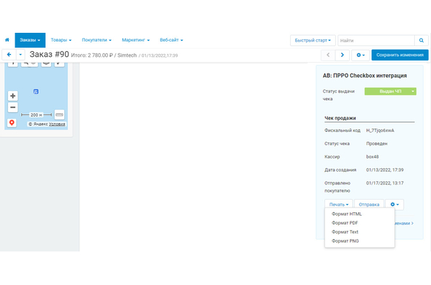431x285 pixels.
Task: Open the Условия link on the map
Action: coord(57,124)
